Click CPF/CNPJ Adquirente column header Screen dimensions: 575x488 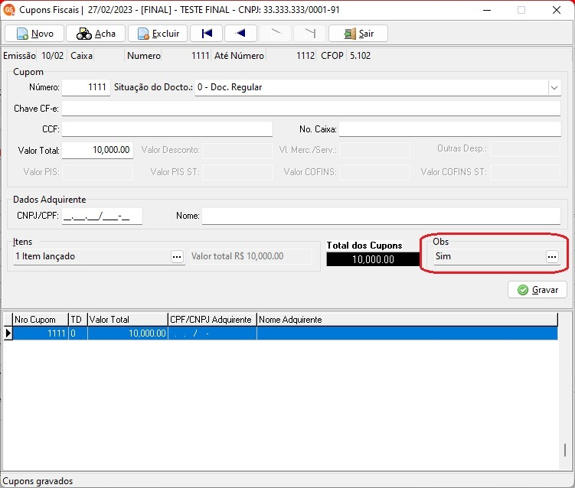pos(212,320)
